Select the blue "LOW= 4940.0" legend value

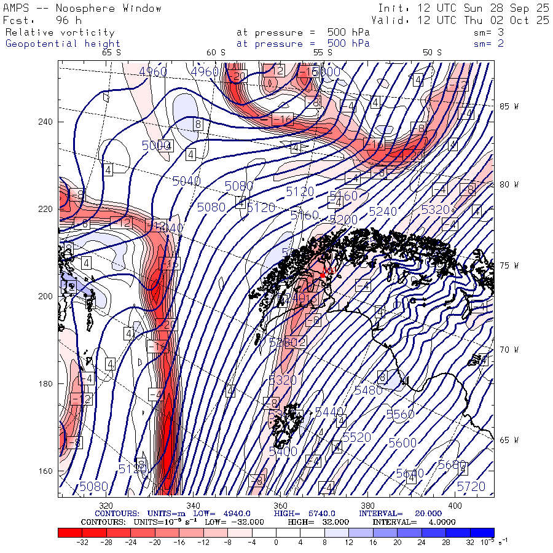222,514
